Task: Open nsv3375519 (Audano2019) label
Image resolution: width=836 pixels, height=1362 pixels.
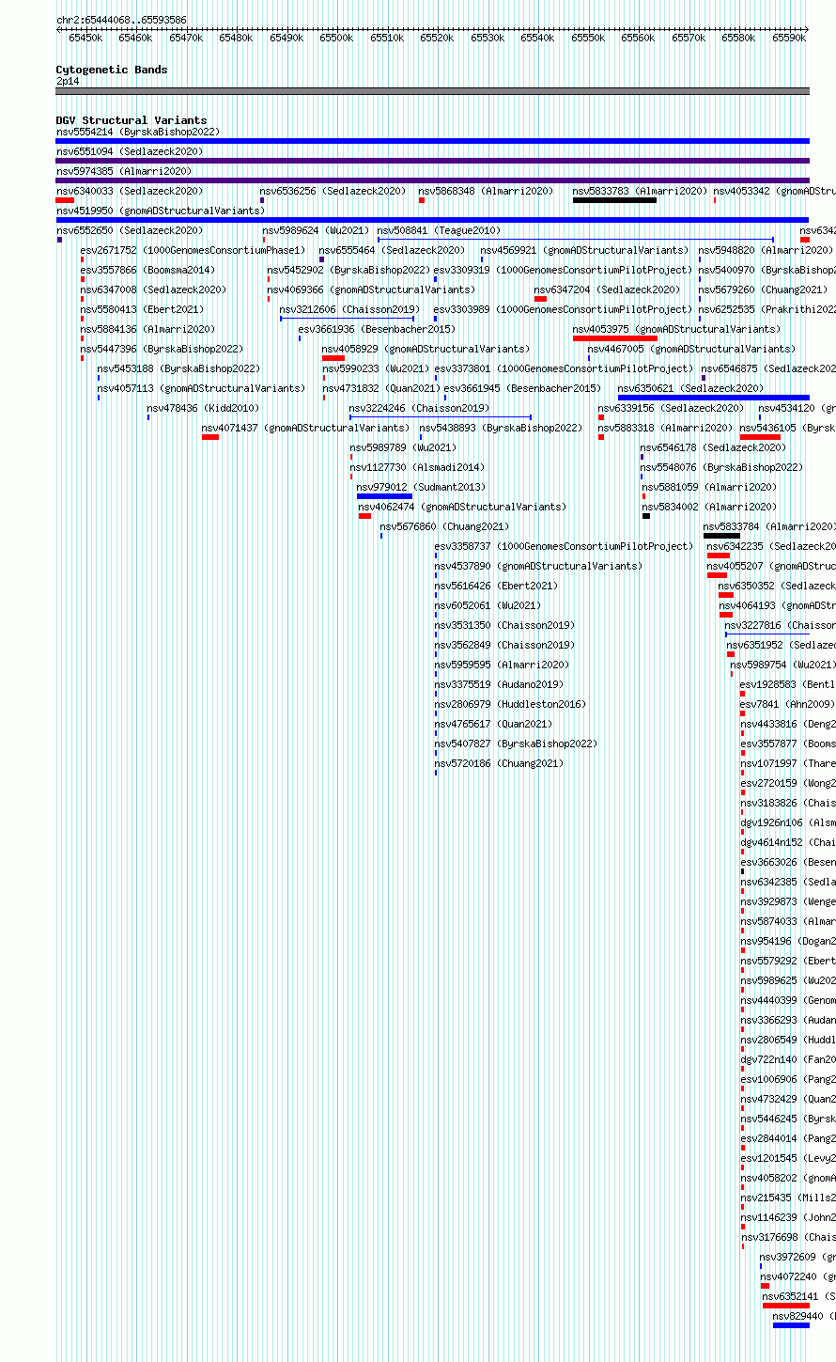Action: [499, 684]
